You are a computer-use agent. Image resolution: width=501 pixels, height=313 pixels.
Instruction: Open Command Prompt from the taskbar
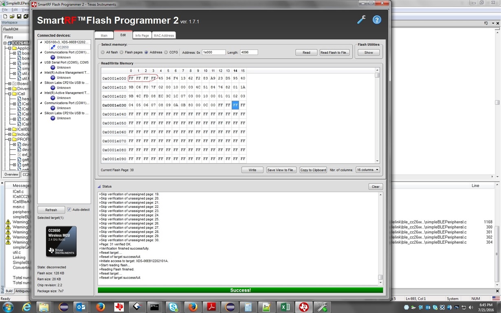point(154,307)
